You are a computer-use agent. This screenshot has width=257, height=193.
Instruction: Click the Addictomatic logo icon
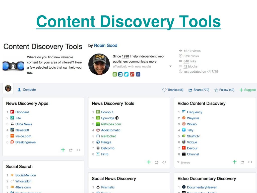(x=98, y=130)
